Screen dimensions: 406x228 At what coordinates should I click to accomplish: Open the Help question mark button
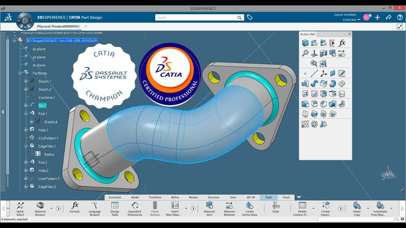click(x=400, y=17)
